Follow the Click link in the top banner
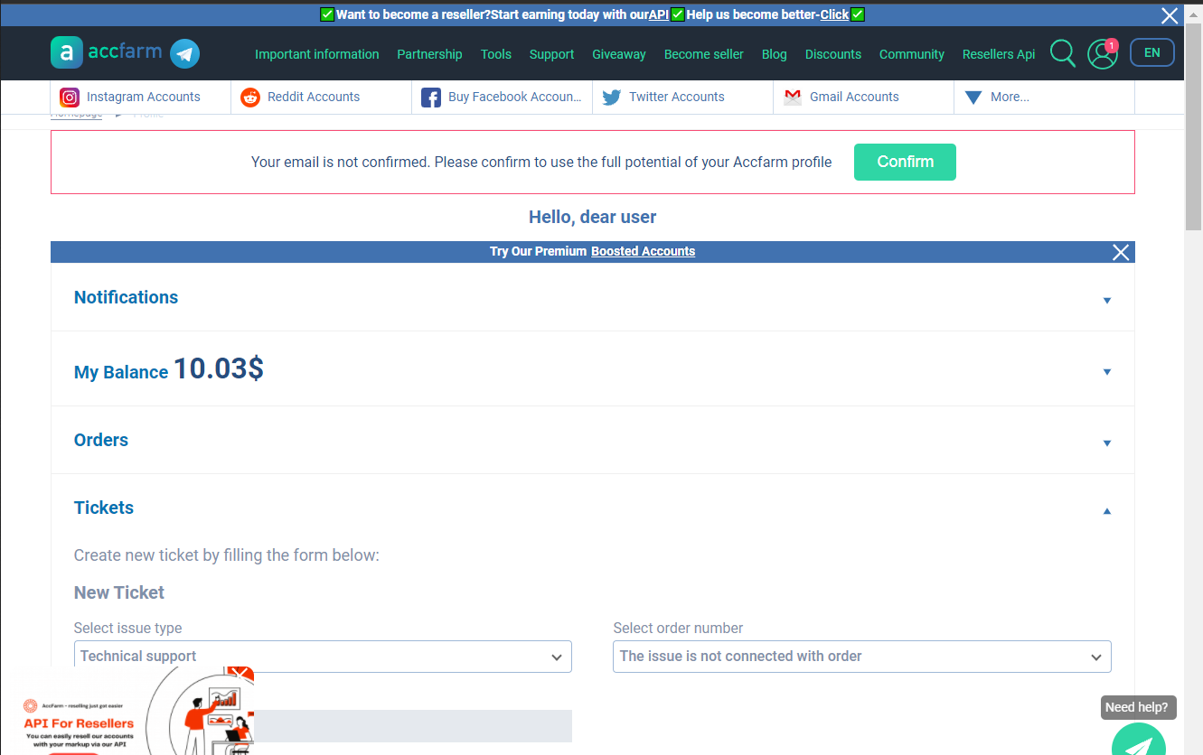 click(x=834, y=14)
